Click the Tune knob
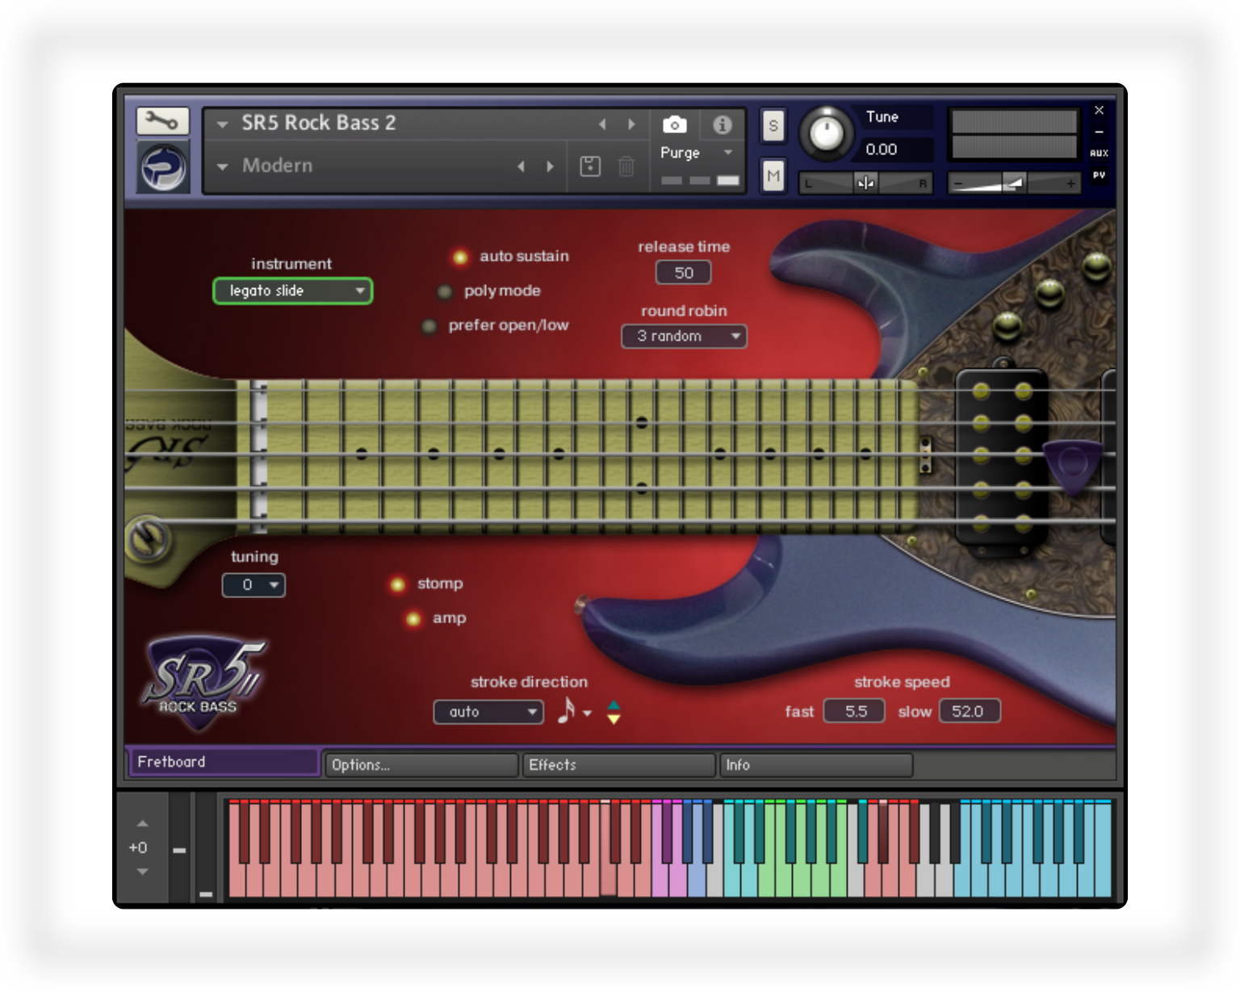Image resolution: width=1240 pixels, height=992 pixels. tap(827, 132)
